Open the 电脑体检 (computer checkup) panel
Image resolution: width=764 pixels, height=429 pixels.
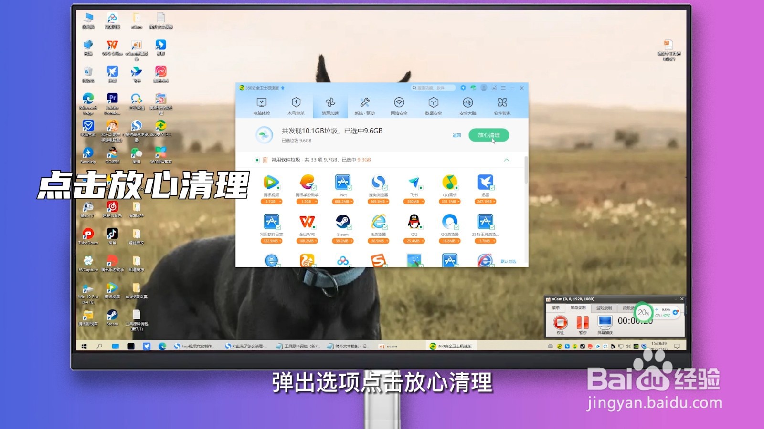[261, 105]
